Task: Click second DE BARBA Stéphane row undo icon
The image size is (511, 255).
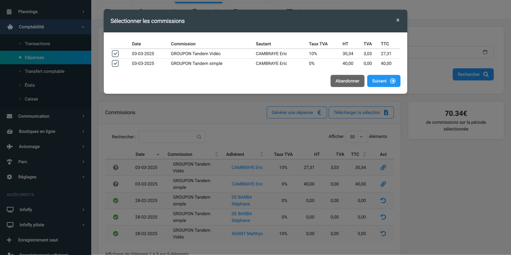Action: pyautogui.click(x=383, y=217)
